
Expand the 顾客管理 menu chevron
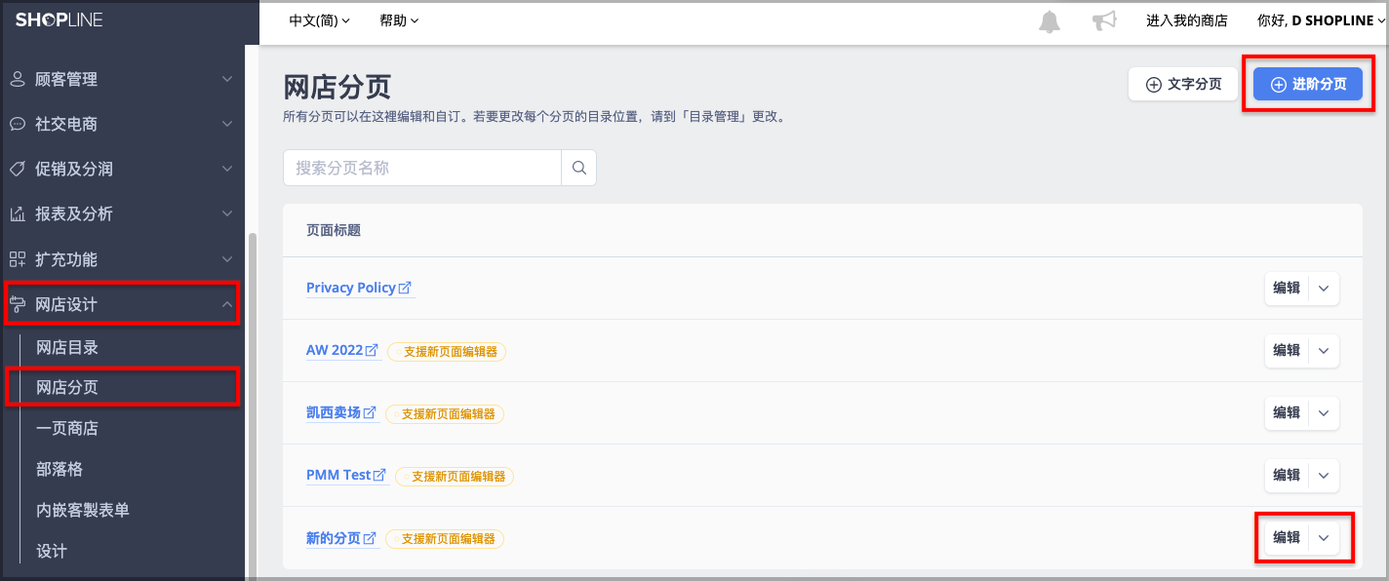point(227,79)
